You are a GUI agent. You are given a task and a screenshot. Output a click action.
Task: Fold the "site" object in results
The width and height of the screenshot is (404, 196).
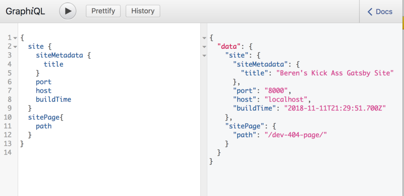coord(204,55)
